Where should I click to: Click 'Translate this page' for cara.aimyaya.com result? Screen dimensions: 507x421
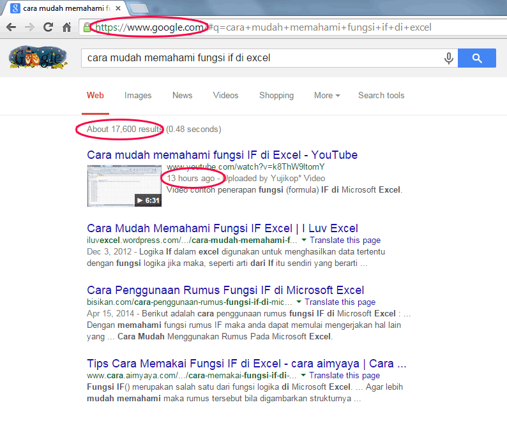click(344, 376)
